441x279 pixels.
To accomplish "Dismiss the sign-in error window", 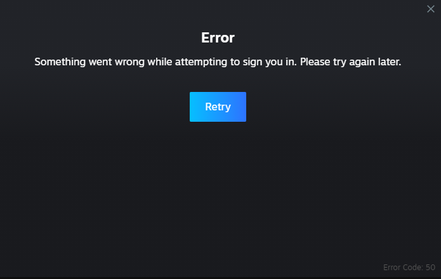I will [x=431, y=9].
